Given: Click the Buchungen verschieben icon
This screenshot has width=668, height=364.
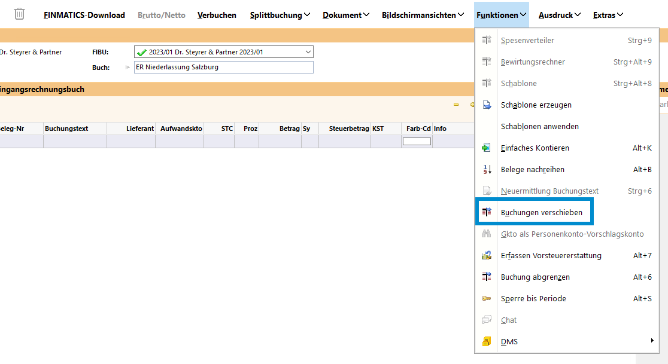Looking at the screenshot, I should (487, 213).
